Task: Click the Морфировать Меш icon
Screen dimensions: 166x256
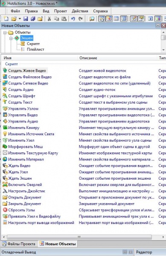Action: (5, 146)
